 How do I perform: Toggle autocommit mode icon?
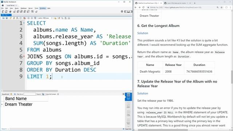pyautogui.click(x=35, y=18)
